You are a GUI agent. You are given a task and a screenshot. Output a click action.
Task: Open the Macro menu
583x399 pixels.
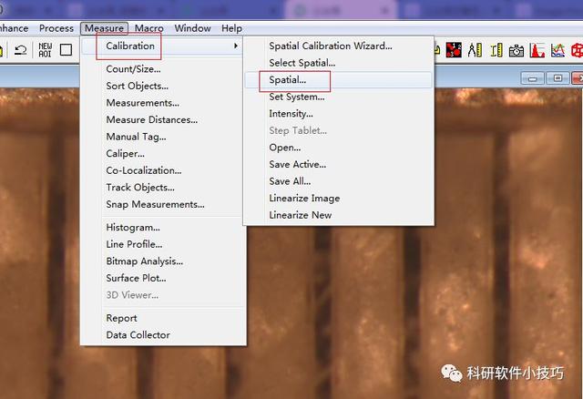click(x=149, y=28)
